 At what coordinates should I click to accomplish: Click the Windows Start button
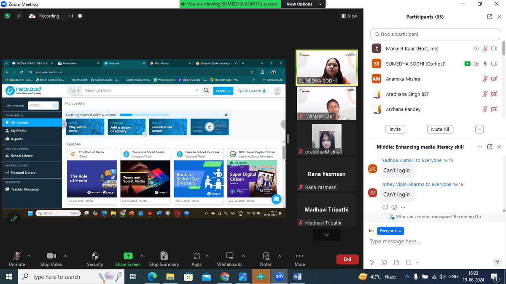pyautogui.click(x=9, y=276)
